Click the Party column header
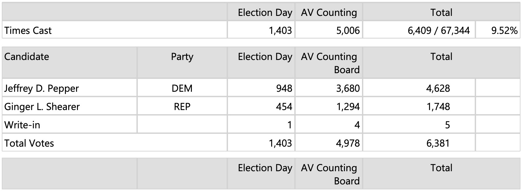 point(182,57)
